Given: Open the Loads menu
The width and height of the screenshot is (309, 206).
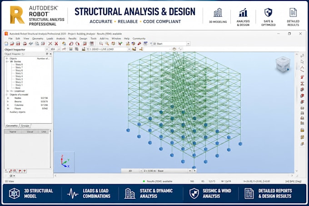Looking at the screenshot, I should (x=50, y=39).
